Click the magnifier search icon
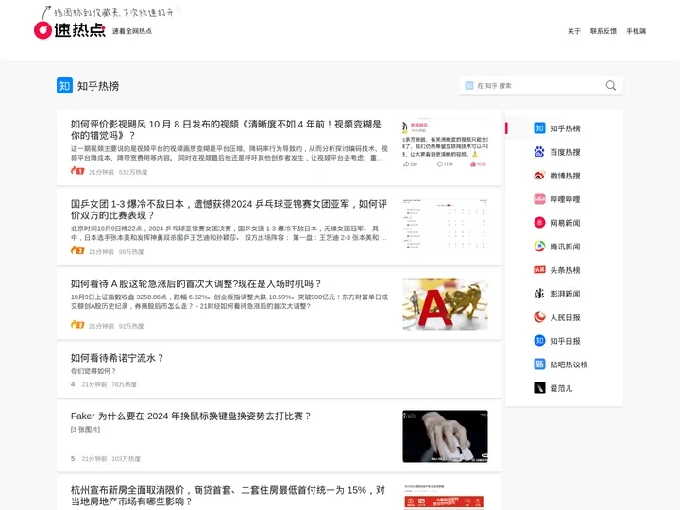680x510 pixels. [611, 85]
